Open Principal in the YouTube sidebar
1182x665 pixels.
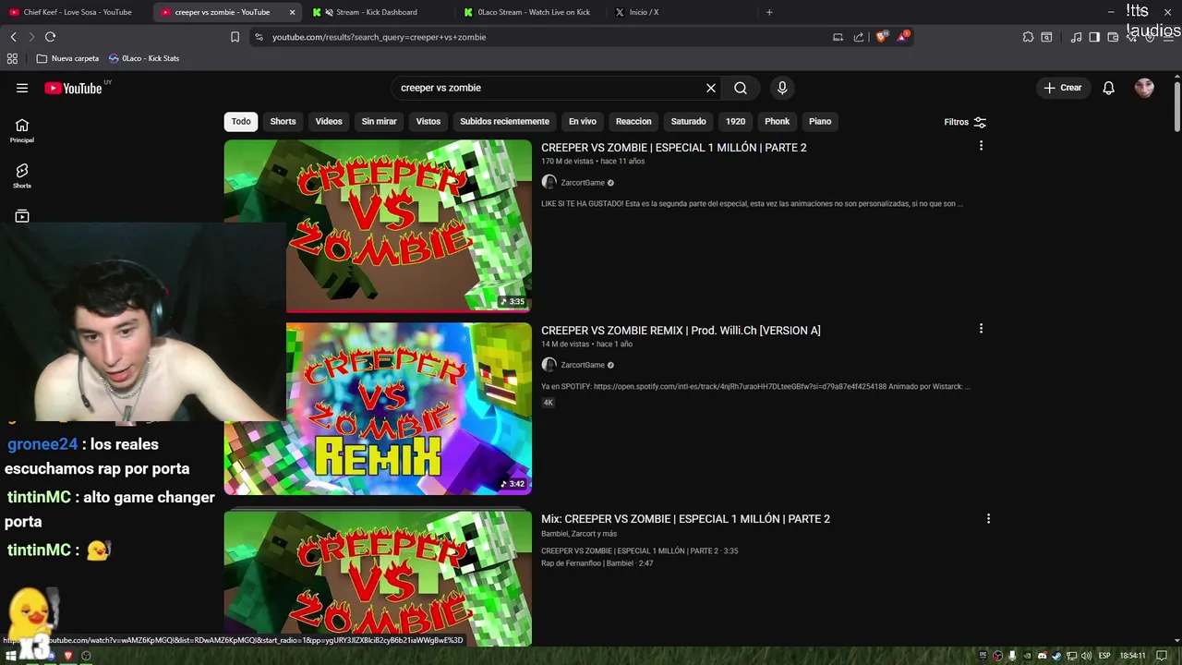click(22, 130)
